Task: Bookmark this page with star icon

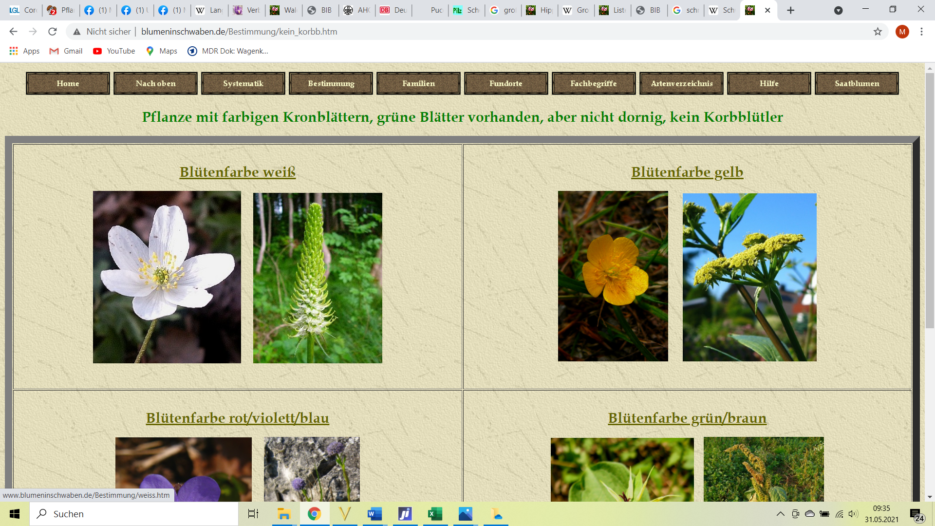Action: (x=878, y=32)
